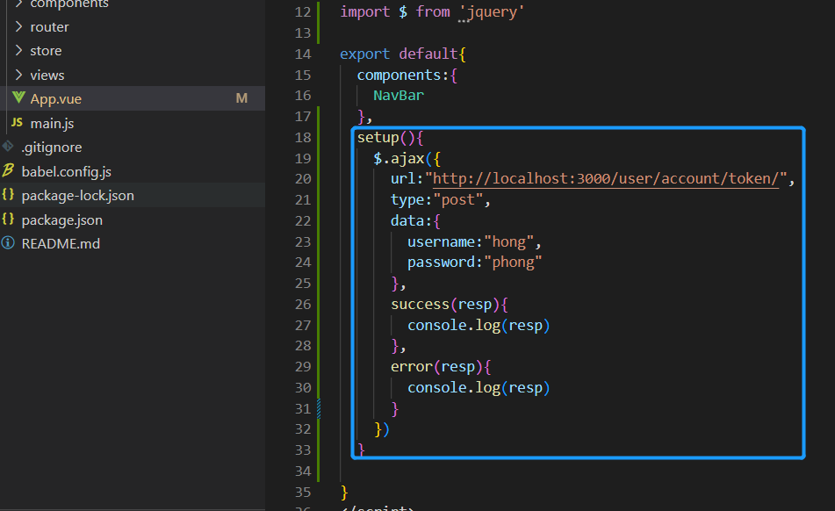Click 'default' keyword on line 14
The height and width of the screenshot is (511, 835).
428,54
